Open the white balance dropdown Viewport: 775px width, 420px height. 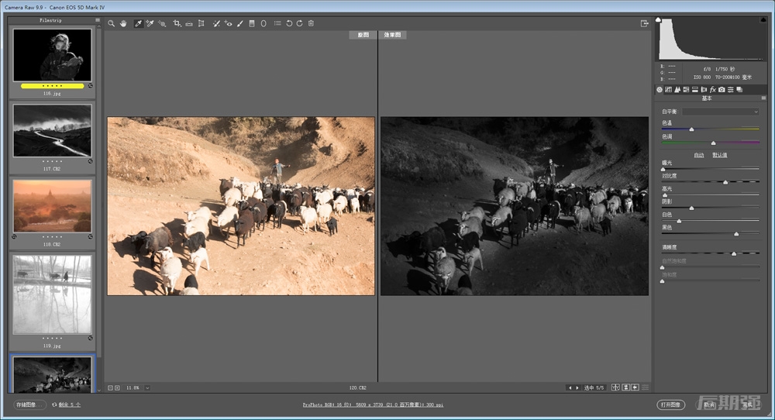(720, 112)
